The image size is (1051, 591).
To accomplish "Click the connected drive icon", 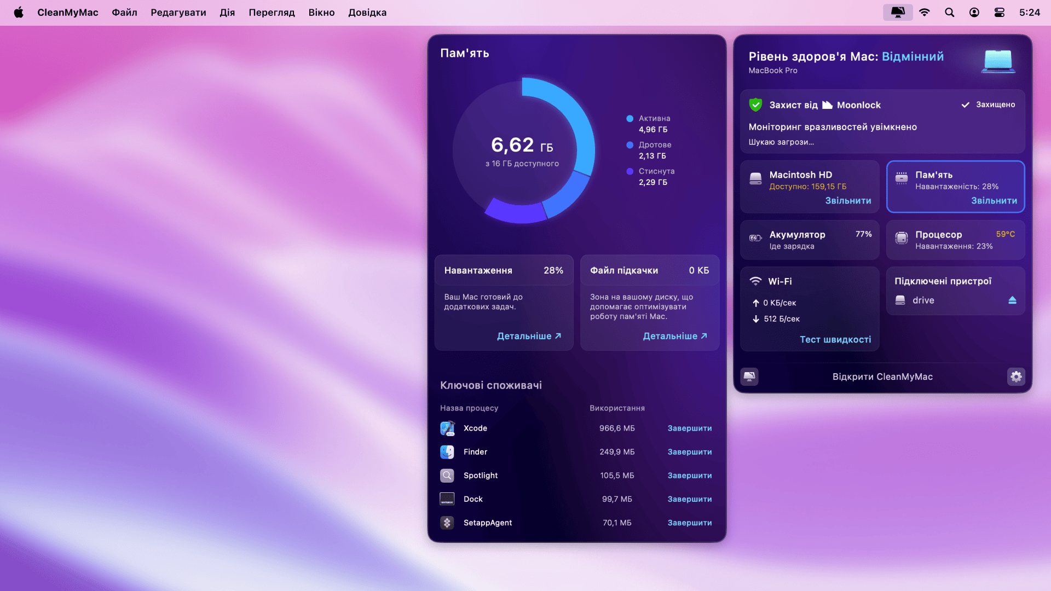I will click(x=901, y=300).
